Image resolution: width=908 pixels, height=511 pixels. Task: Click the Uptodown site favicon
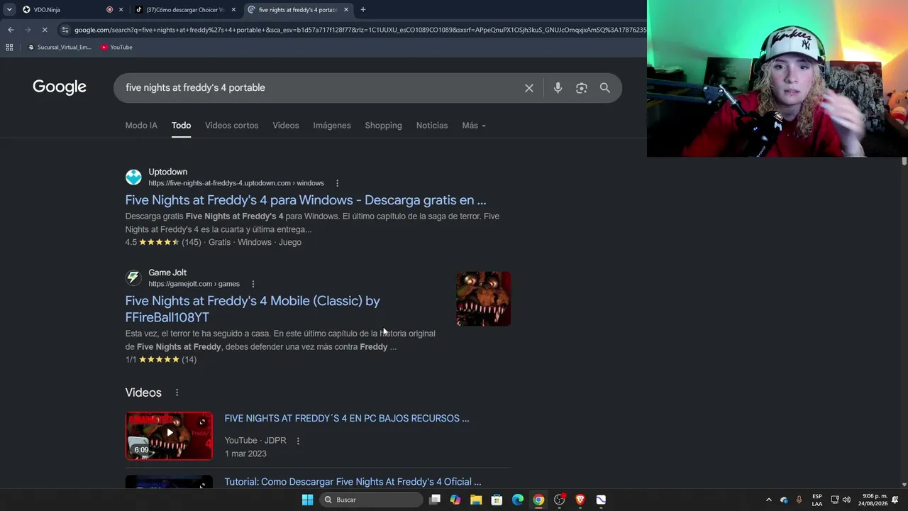click(133, 177)
